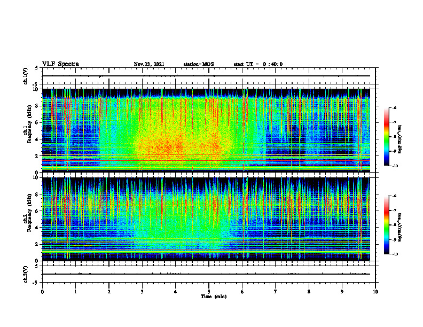423x327 pixels.
Task: Click time axis tick label '10'
Action: 375,292
